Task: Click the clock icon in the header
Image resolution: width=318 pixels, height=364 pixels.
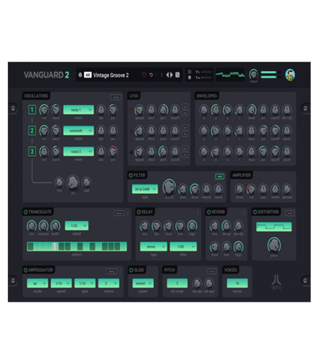Action: coord(189,72)
